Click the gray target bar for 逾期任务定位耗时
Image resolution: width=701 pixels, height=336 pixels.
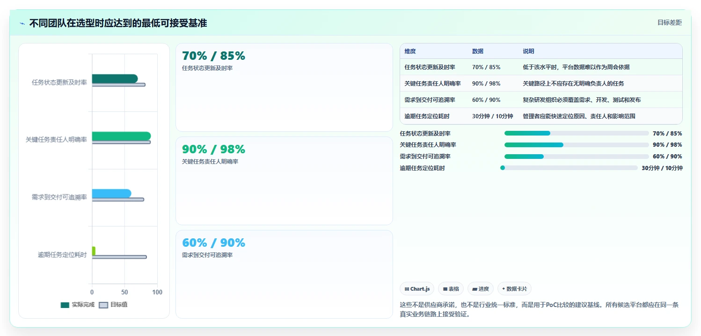(119, 257)
